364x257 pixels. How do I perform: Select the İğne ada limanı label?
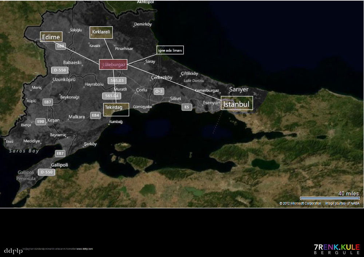(x=170, y=50)
